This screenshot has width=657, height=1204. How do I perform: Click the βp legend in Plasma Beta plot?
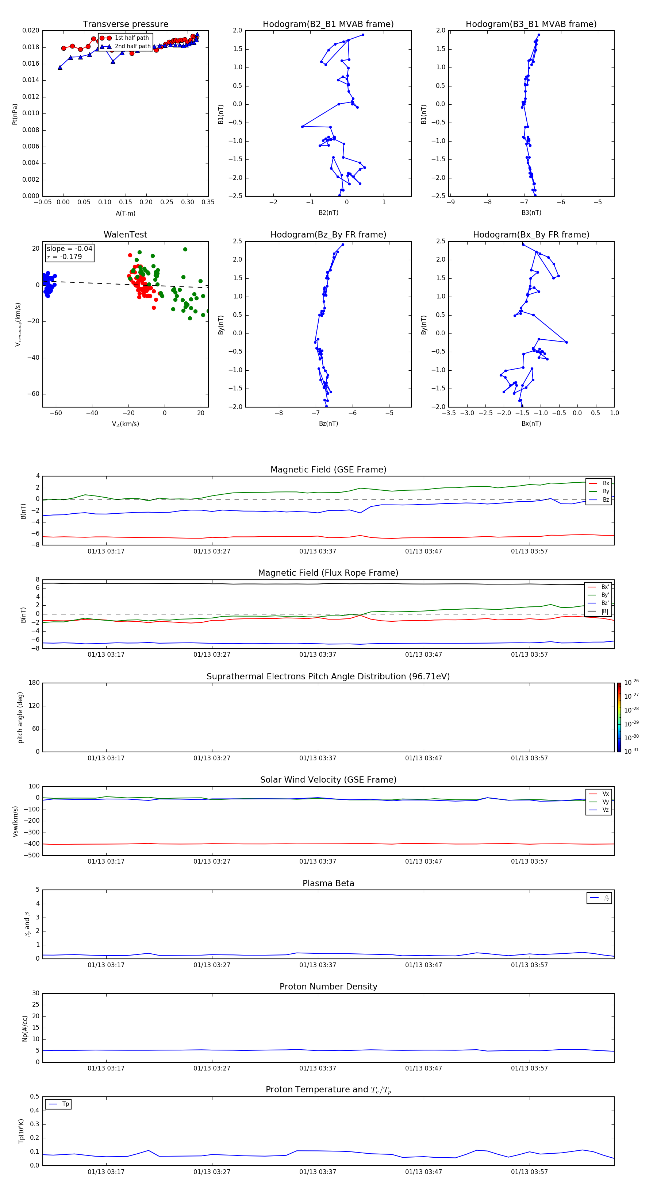tap(599, 898)
